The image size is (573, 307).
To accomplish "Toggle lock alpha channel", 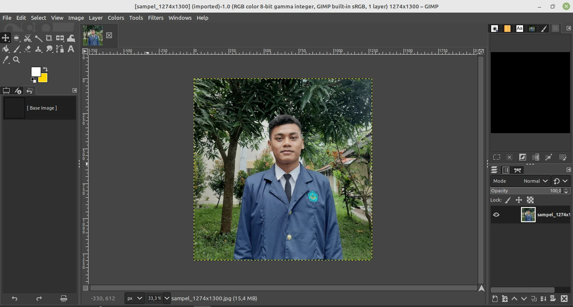I will pos(530,200).
